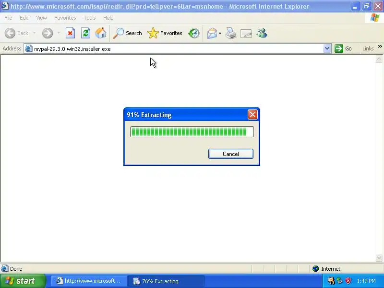The image size is (384, 288).
Task: Open the Windows start button
Action: tap(23, 281)
